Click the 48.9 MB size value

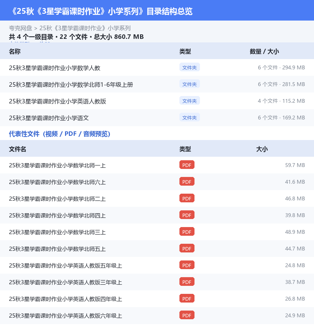pos(295,232)
